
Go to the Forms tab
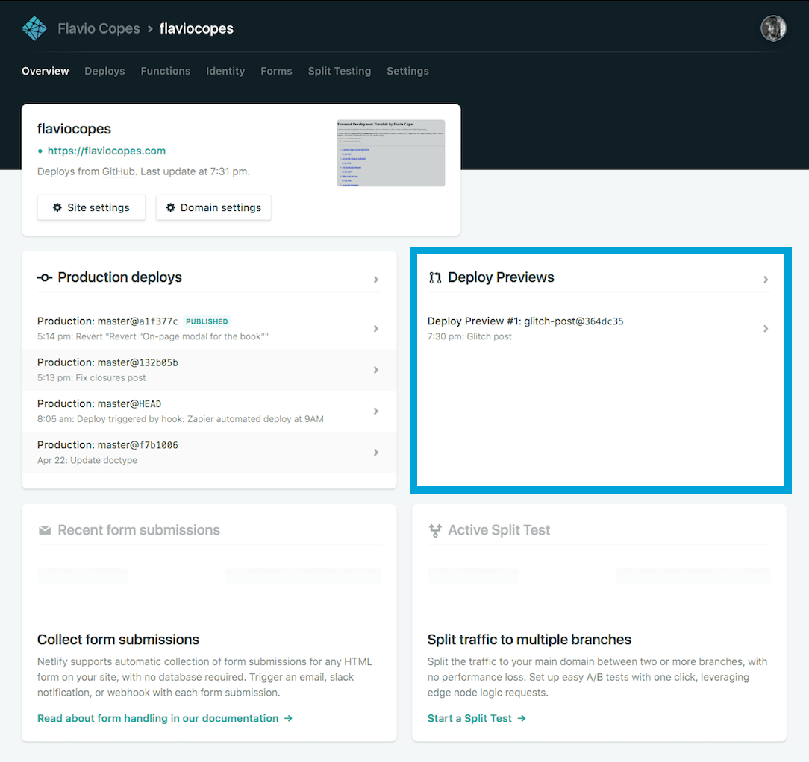pyautogui.click(x=276, y=71)
